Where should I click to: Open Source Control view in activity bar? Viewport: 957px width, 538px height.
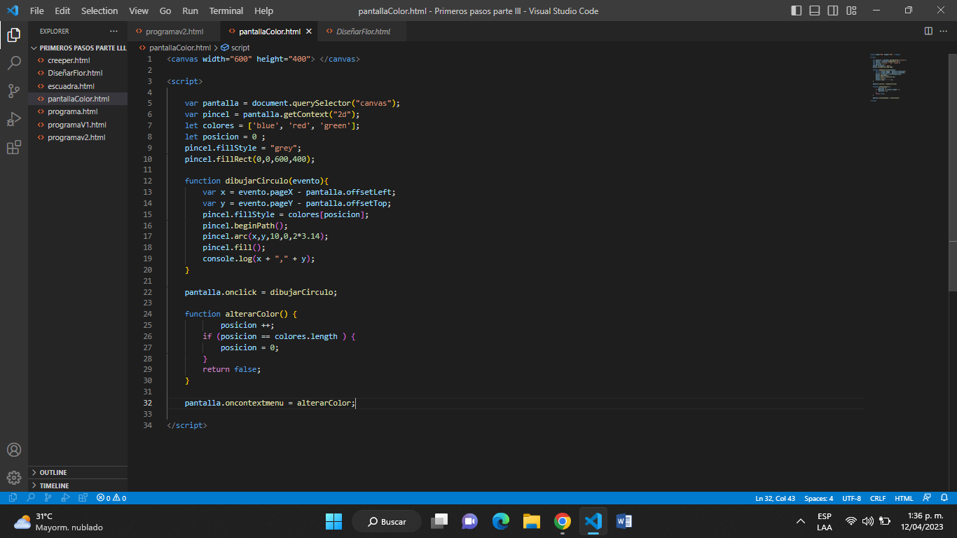14,91
